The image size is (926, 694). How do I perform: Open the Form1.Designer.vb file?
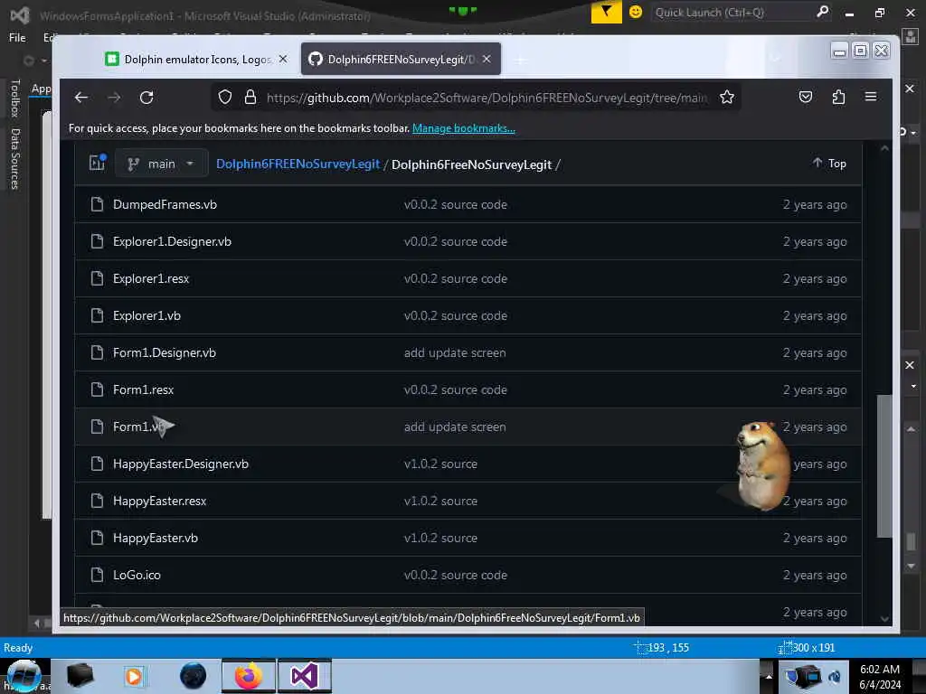[165, 353]
